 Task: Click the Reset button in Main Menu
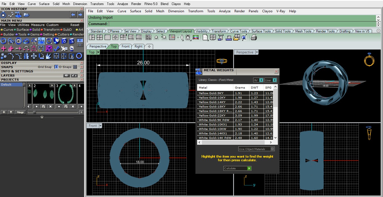pos(75,25)
